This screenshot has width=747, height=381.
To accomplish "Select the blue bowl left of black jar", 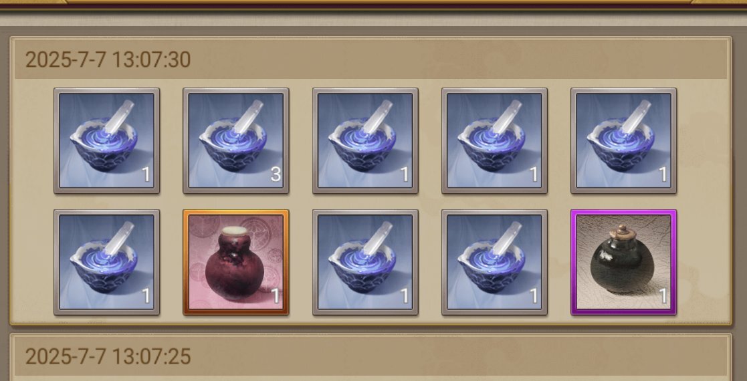I will click(494, 263).
